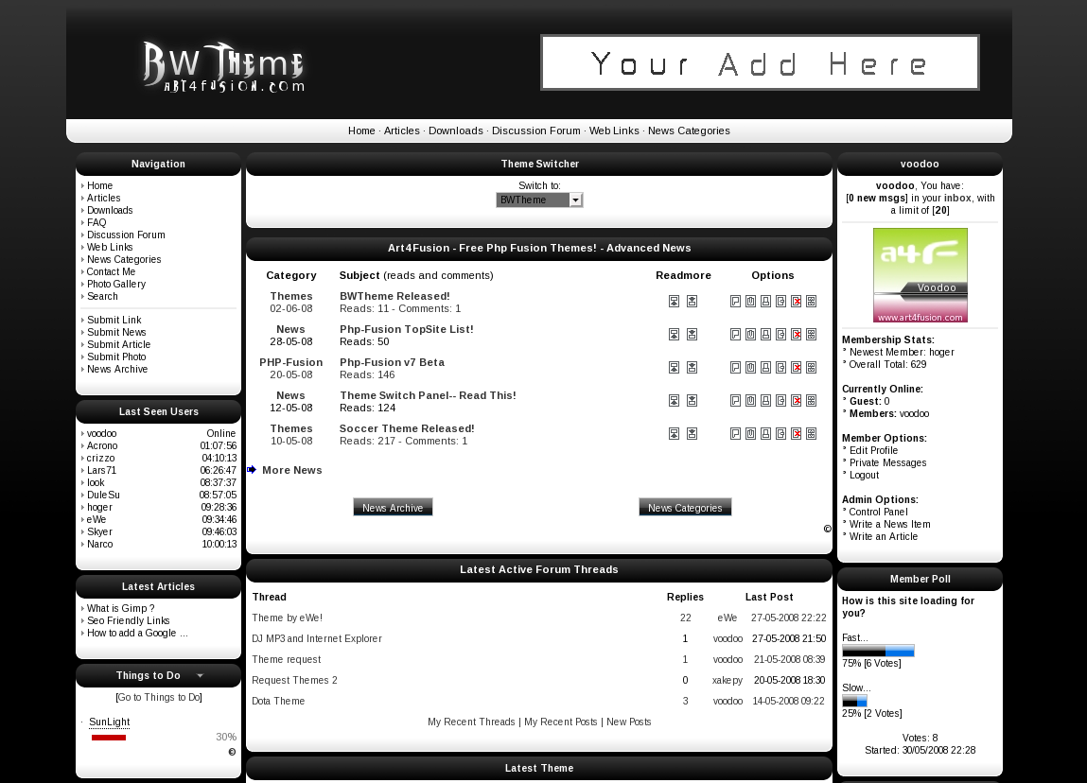This screenshot has height=783, width=1087.
Task: Click up-arrow Readmore icon for BWTheme Released
Action: 674,302
